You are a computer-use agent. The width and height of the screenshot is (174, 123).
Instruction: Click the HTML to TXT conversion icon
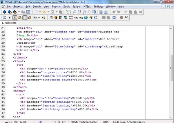coord(71,17)
